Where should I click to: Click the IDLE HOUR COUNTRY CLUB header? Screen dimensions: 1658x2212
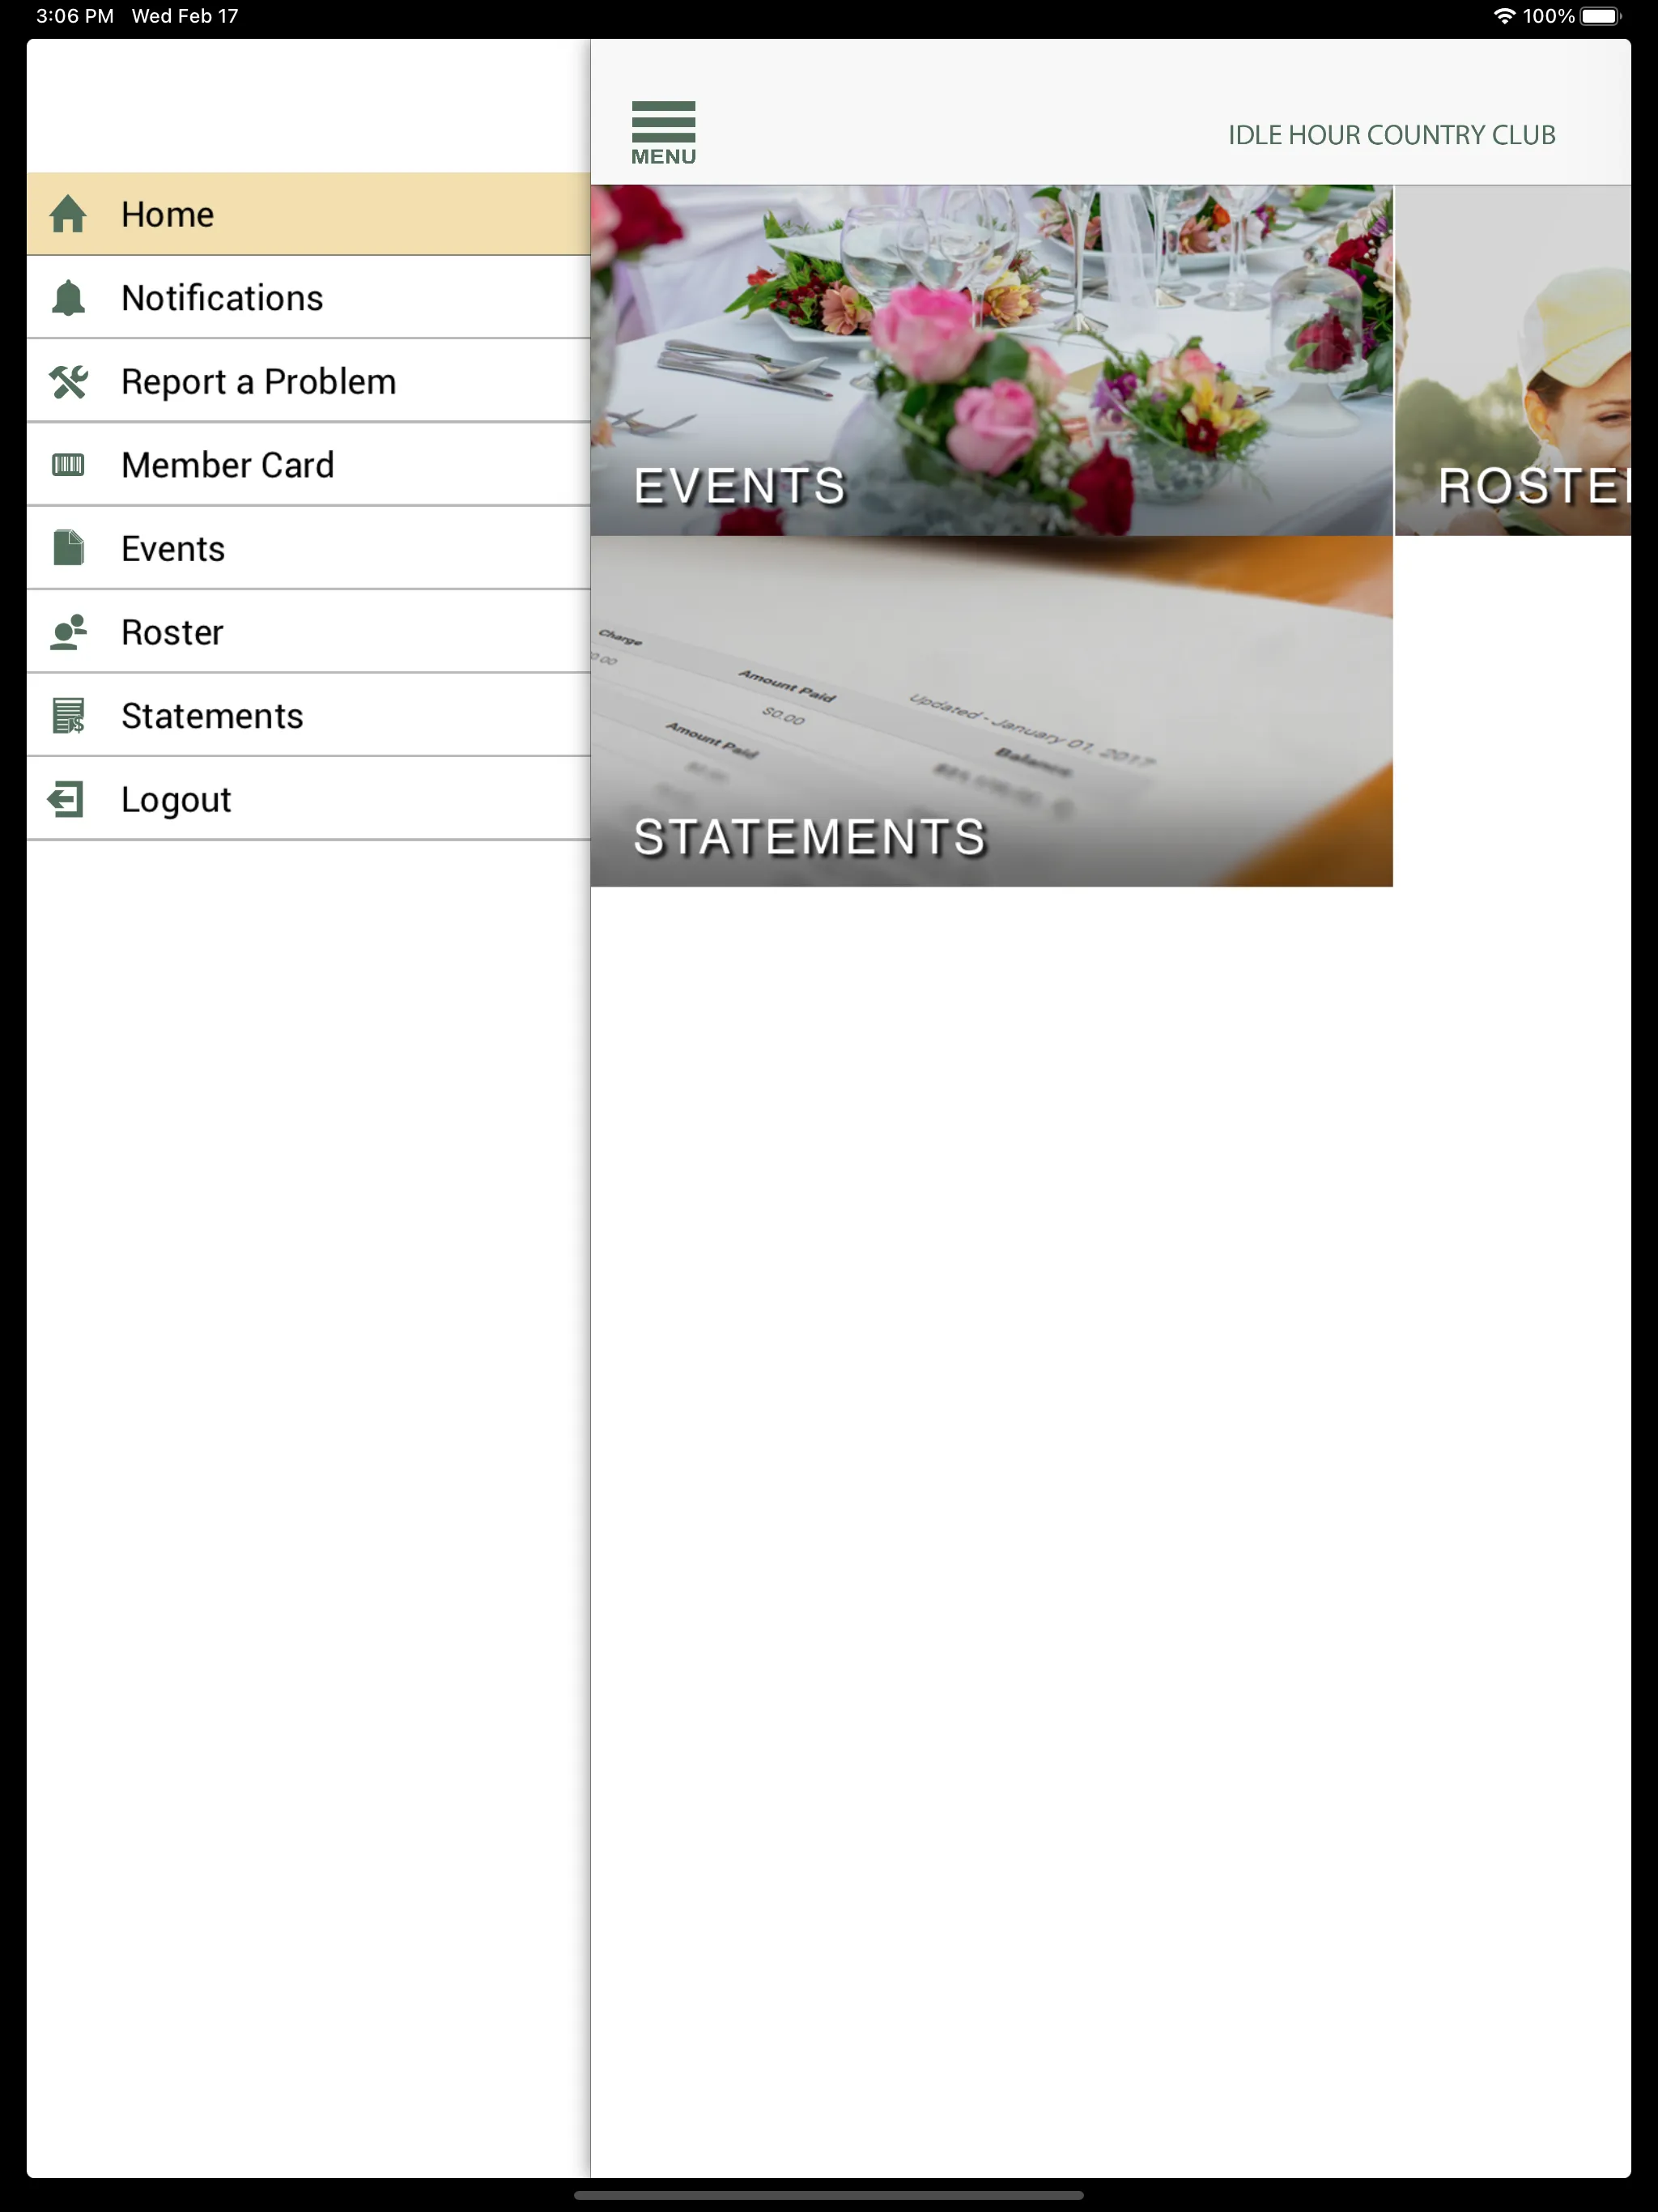point(1392,134)
